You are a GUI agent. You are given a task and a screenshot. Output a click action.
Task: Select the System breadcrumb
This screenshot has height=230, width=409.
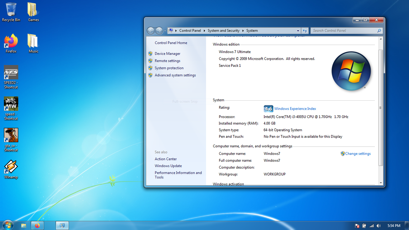tap(252, 31)
